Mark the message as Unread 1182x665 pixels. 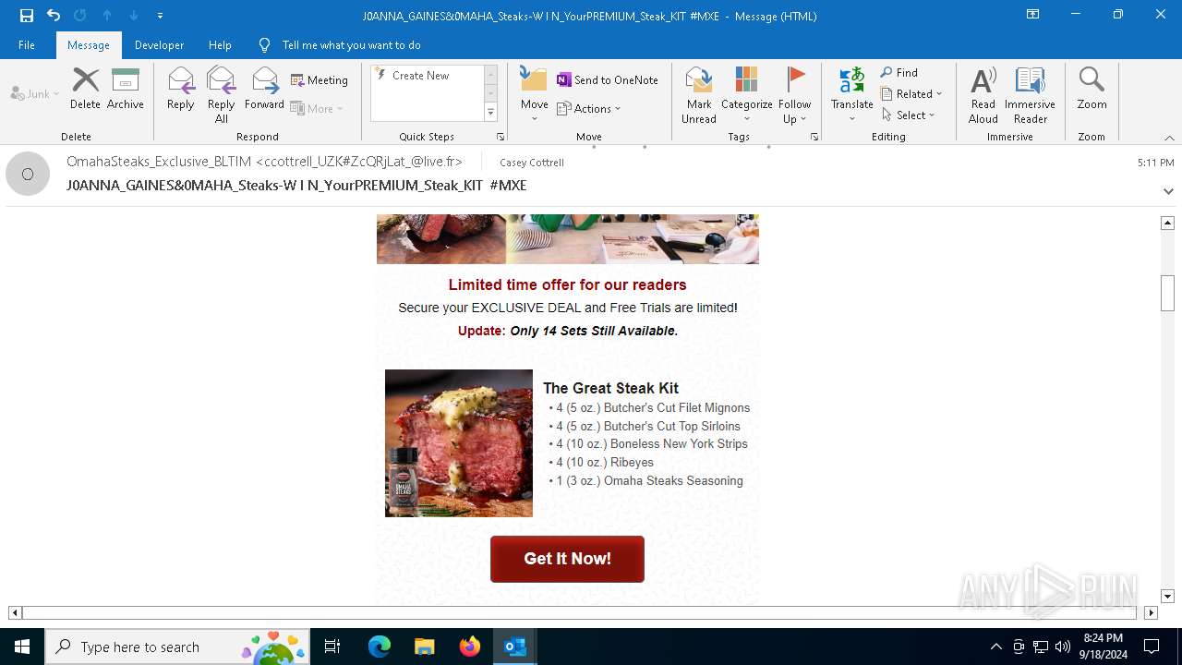[699, 95]
